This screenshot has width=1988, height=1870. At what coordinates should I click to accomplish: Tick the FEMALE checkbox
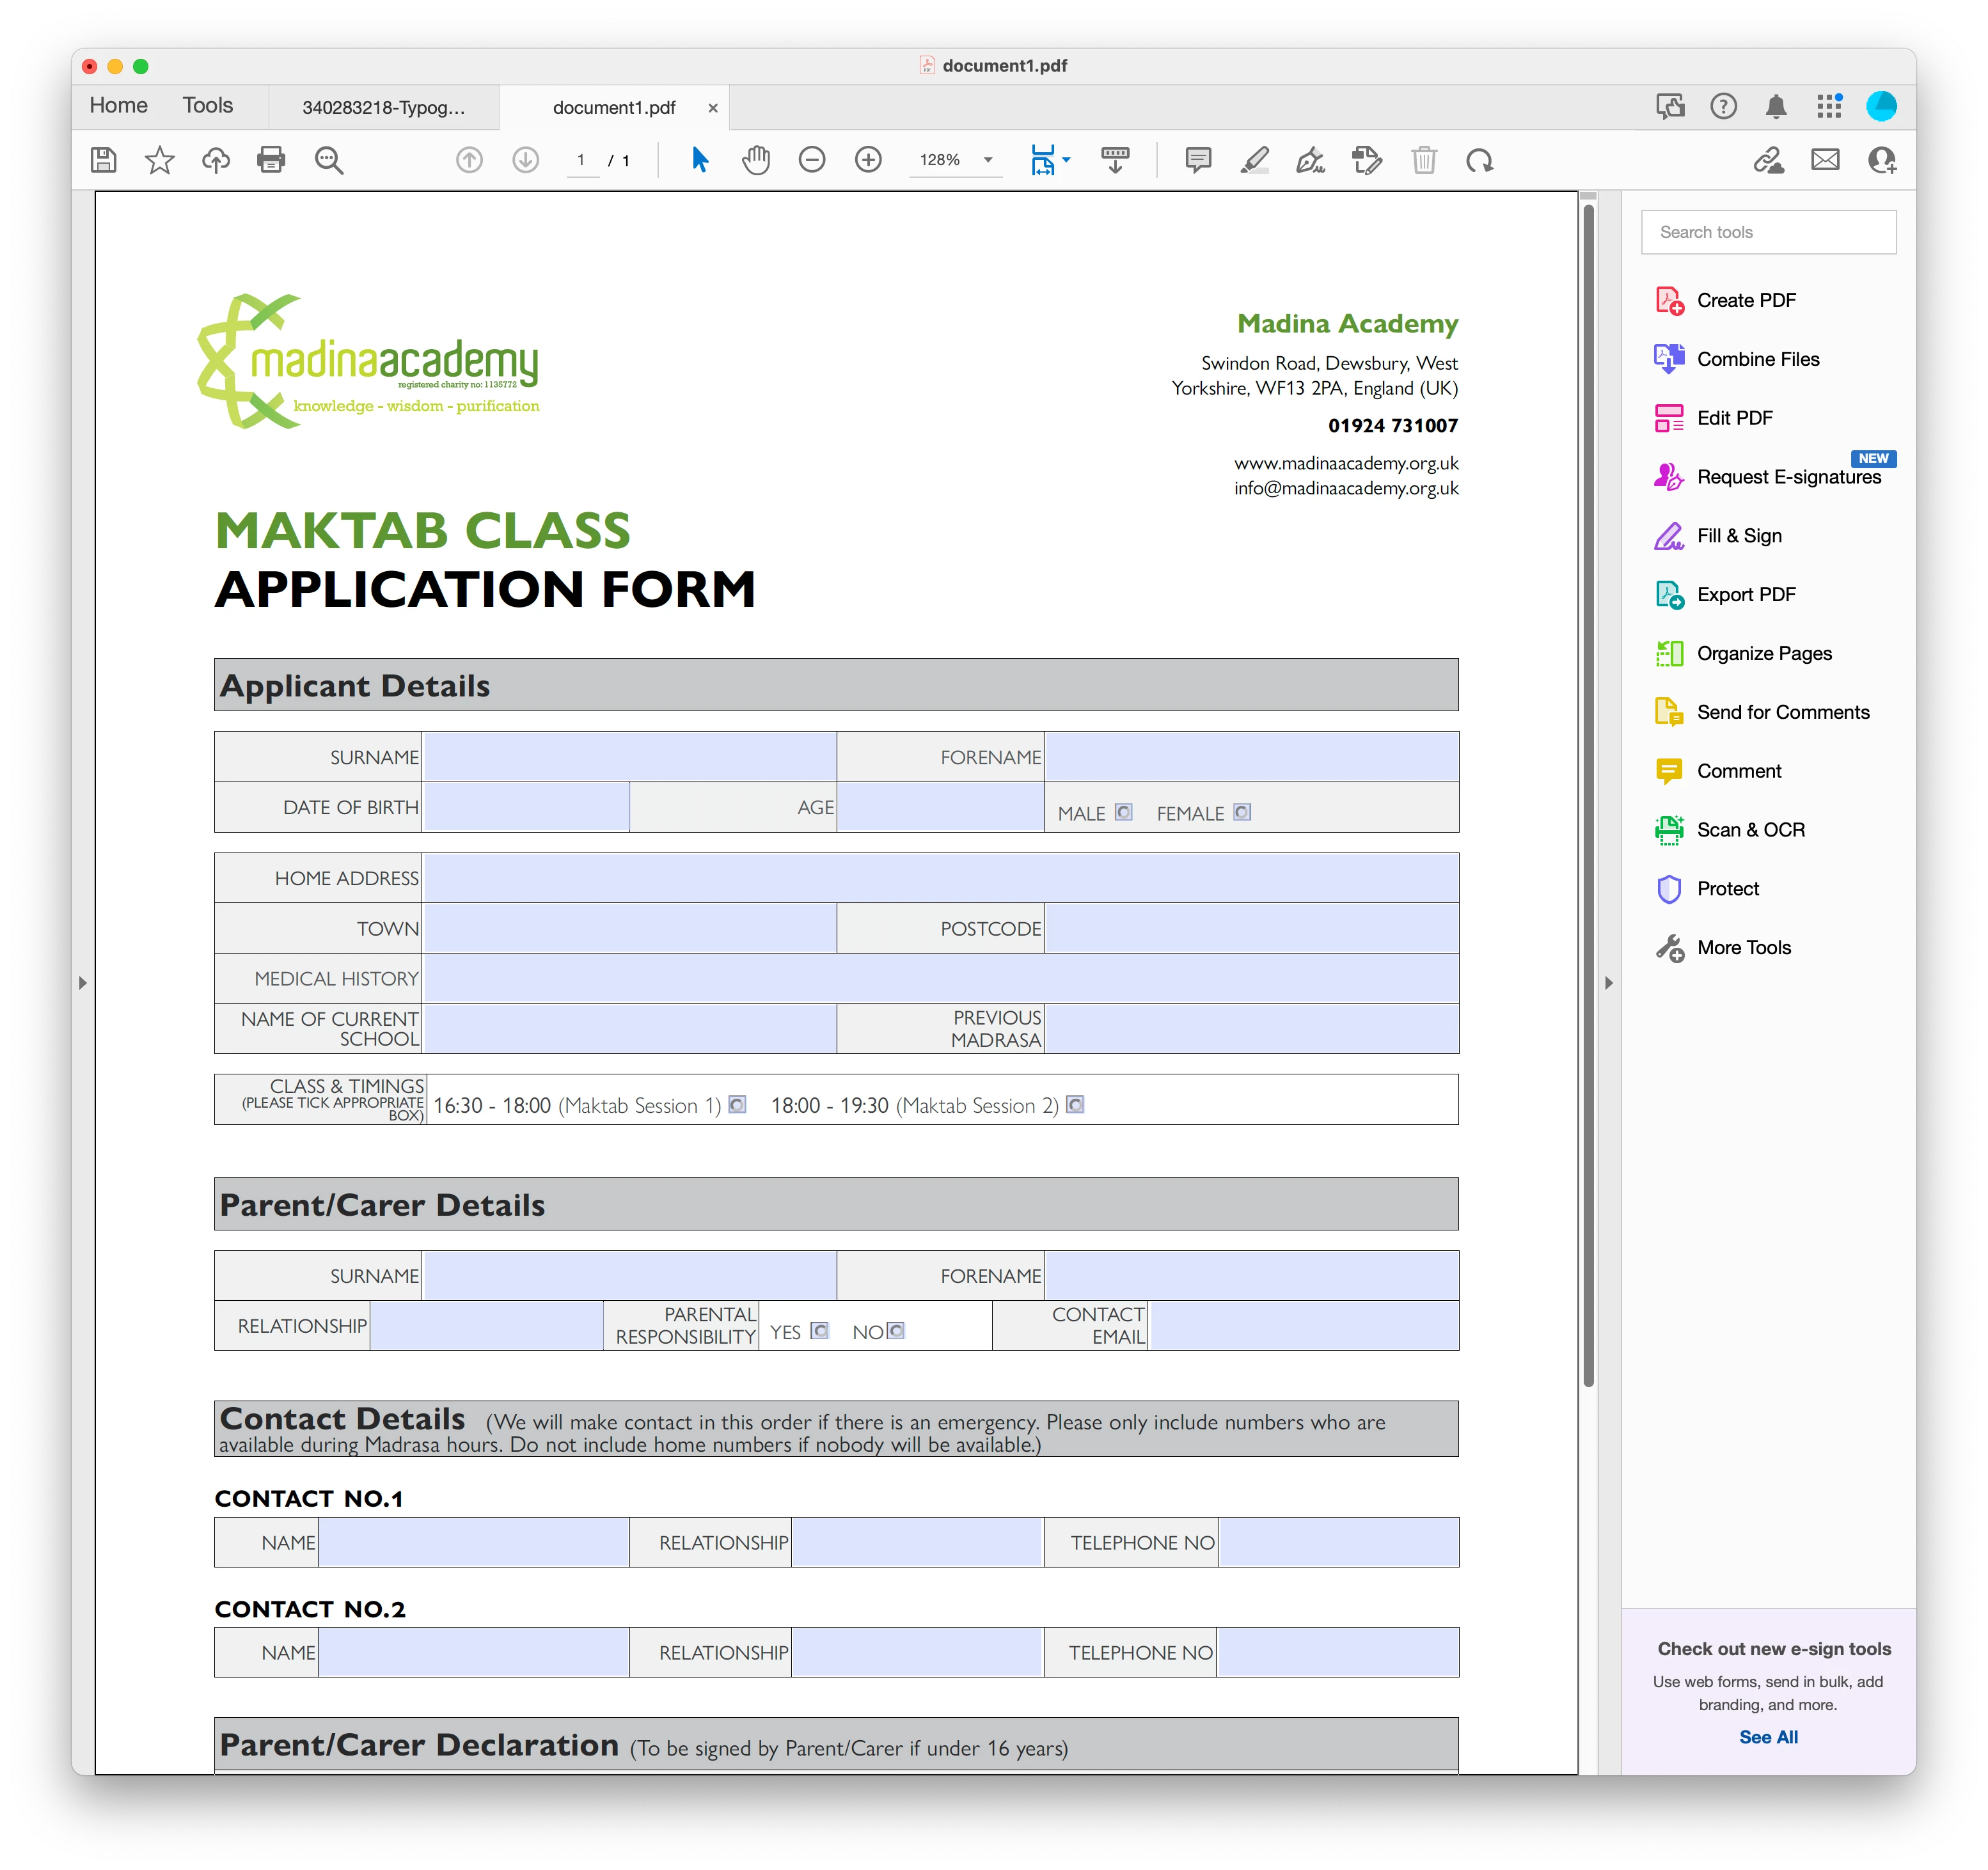coord(1242,812)
